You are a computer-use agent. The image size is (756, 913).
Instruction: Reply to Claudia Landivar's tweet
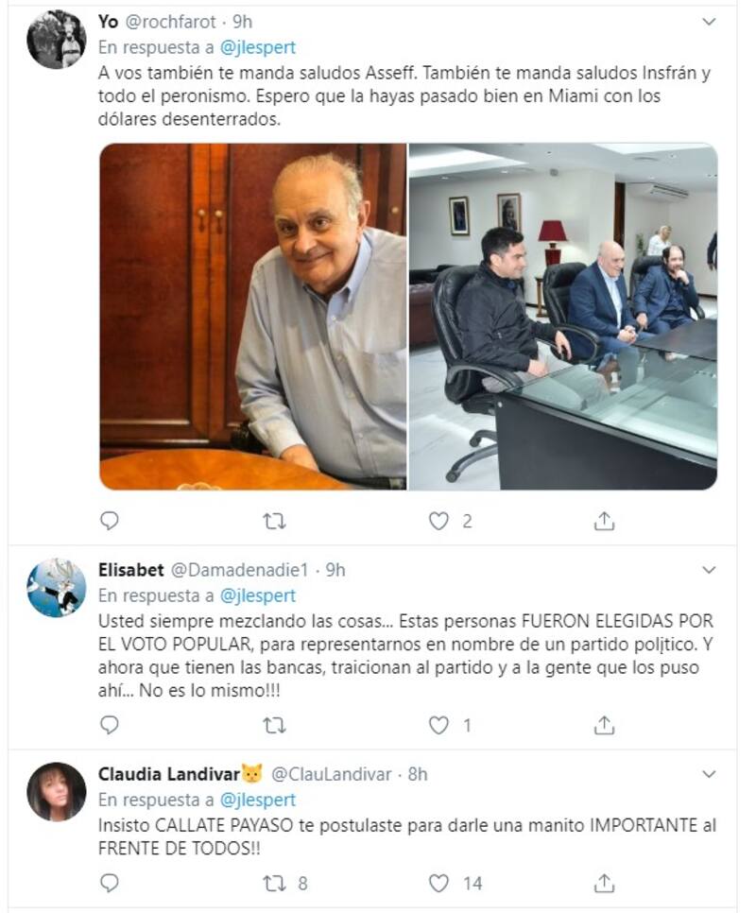(x=110, y=883)
